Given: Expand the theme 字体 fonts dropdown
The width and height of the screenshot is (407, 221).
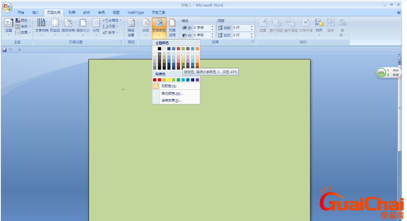Looking at the screenshot, I should [23, 26].
